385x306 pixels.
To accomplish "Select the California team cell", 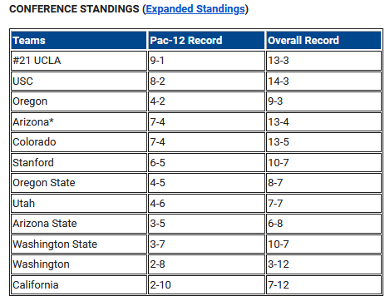I will pyautogui.click(x=79, y=285).
